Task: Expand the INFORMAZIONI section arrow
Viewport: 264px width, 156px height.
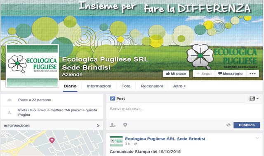Action: pyautogui.click(x=98, y=126)
